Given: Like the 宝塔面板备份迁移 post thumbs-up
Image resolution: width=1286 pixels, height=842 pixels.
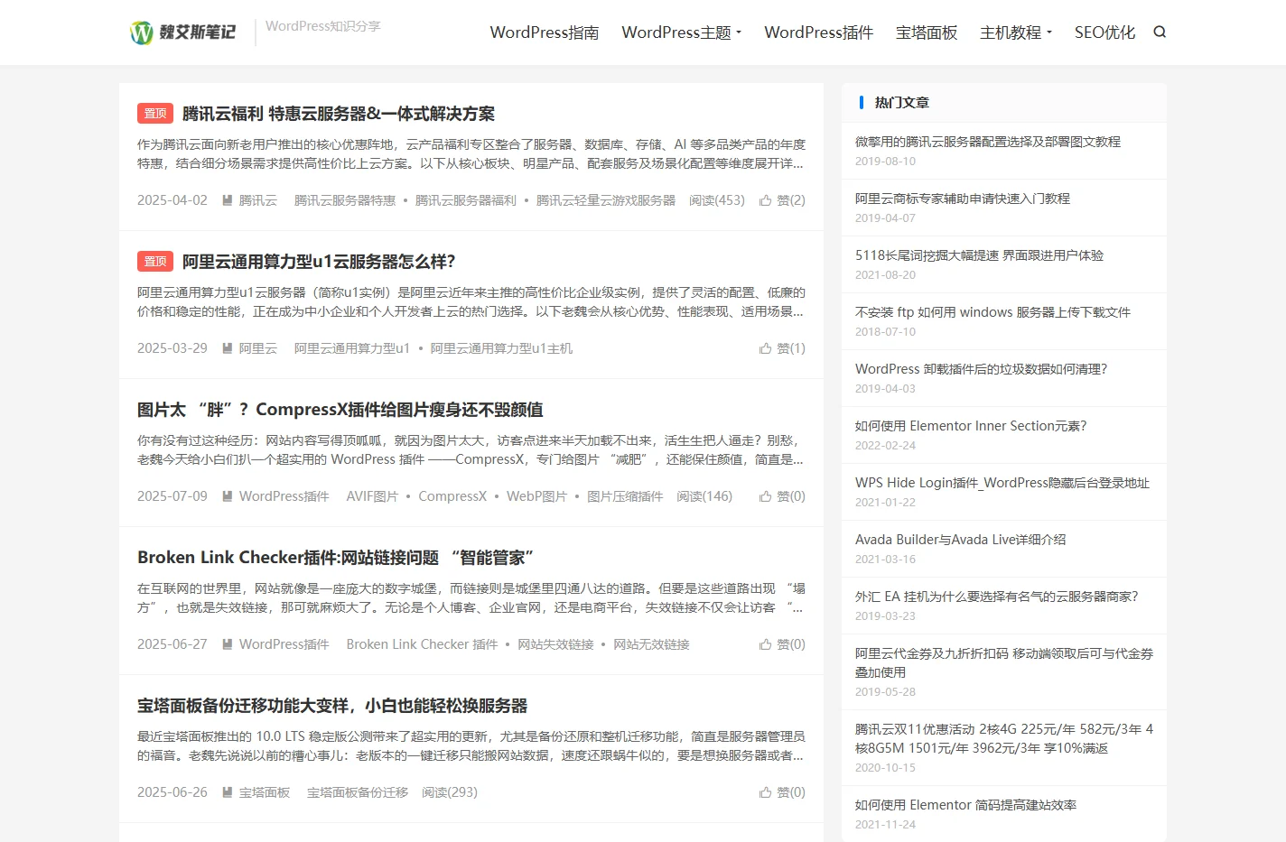Looking at the screenshot, I should (765, 792).
